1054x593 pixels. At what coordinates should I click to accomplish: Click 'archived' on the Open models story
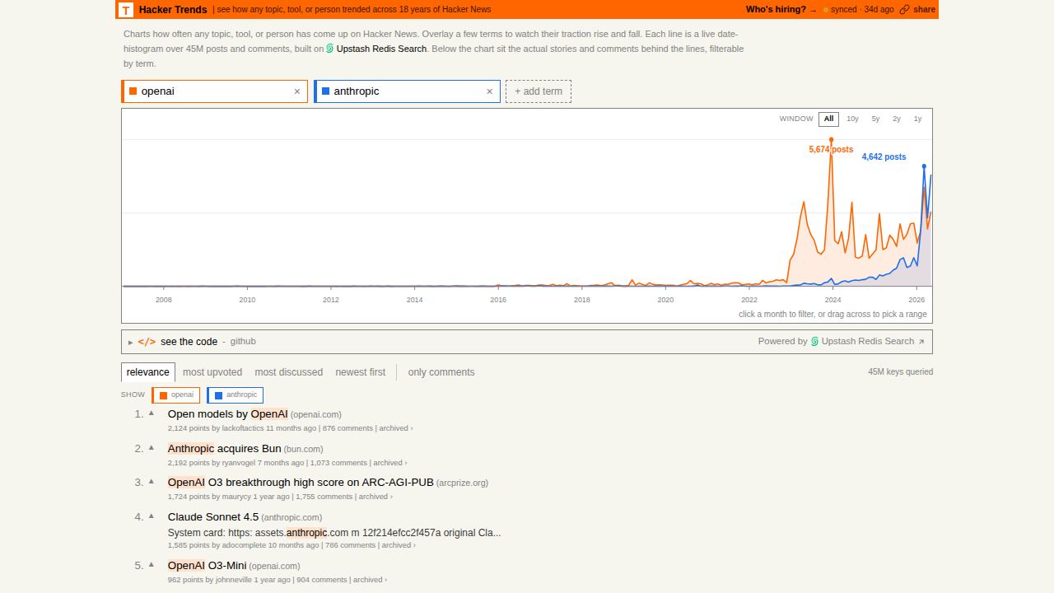[x=394, y=428]
